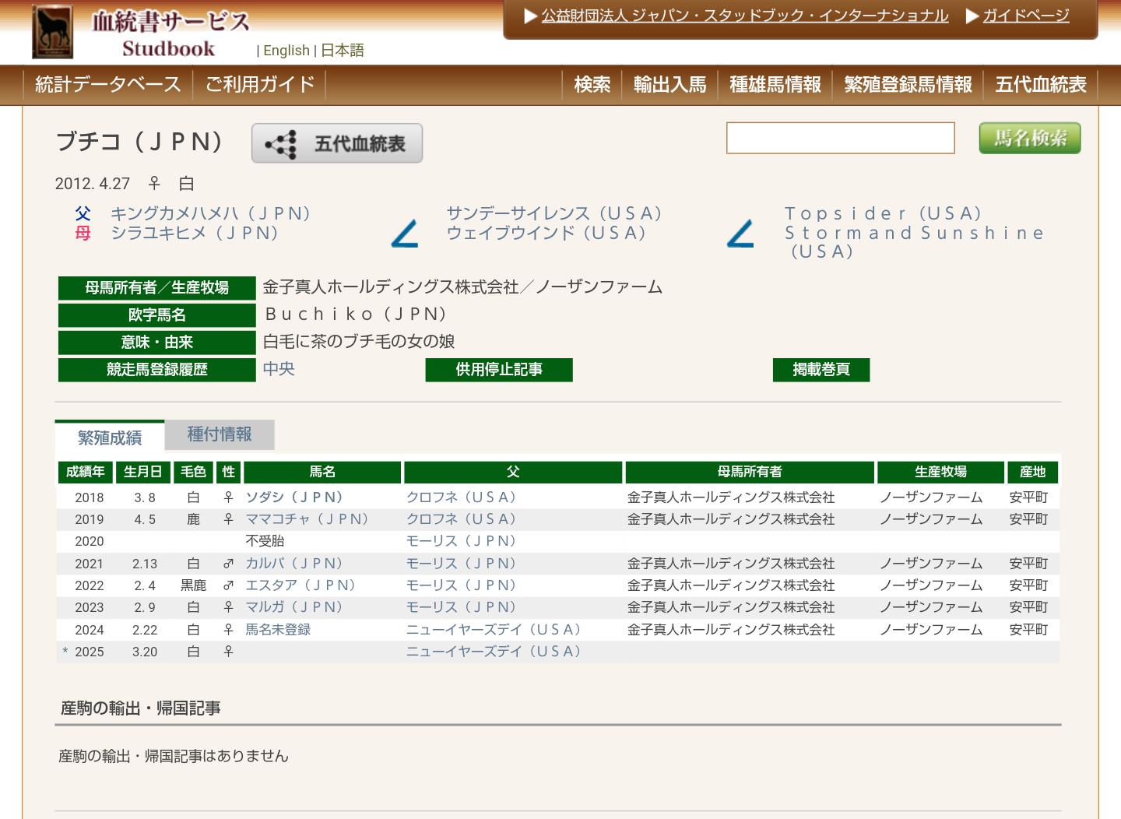
Task: Switch language to English
Action: [286, 51]
